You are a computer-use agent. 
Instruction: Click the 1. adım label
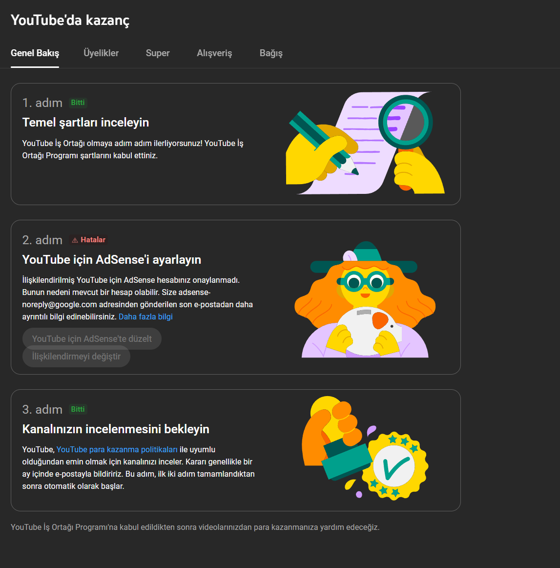[42, 103]
